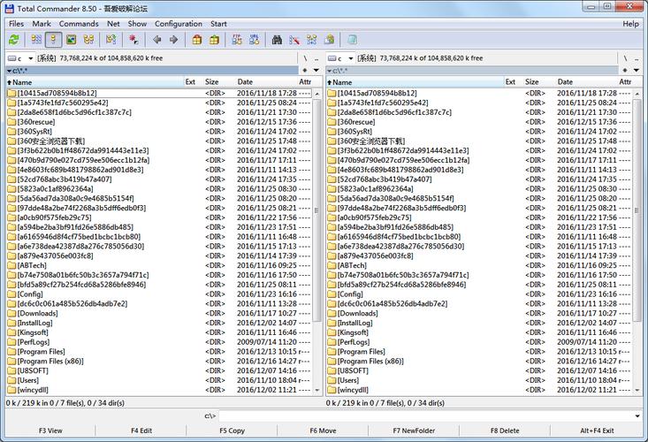Go forward using the right arrow icon
648x442 pixels.
(x=173, y=40)
